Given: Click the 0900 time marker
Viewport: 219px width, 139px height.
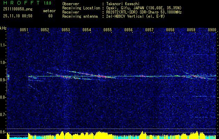Looking at the screenshot, I should click(212, 30).
